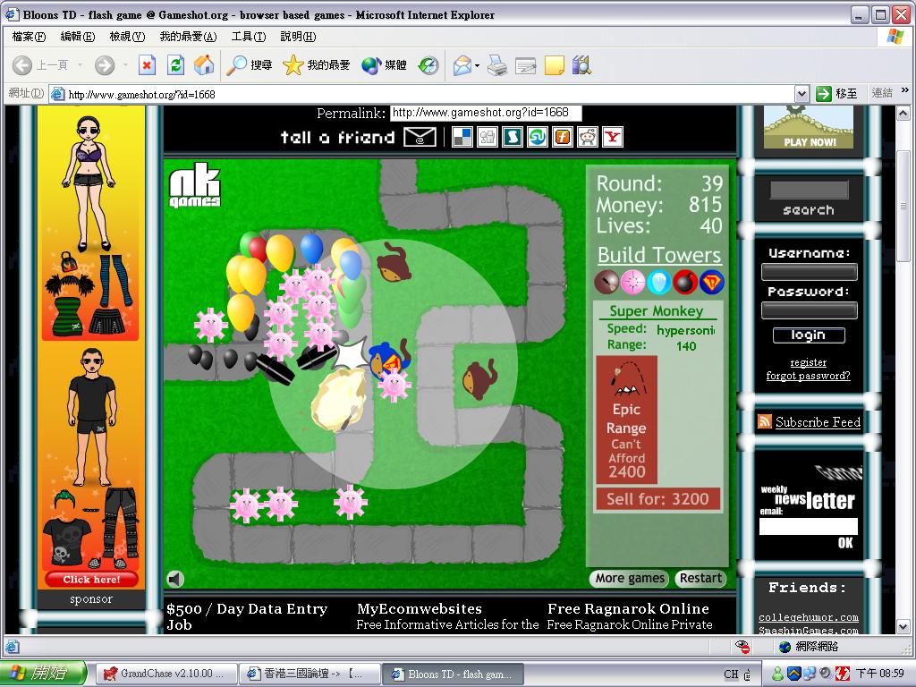Screen dimensions: 916x687
Task: Open the 我的最愛(A) menu
Action: (188, 36)
